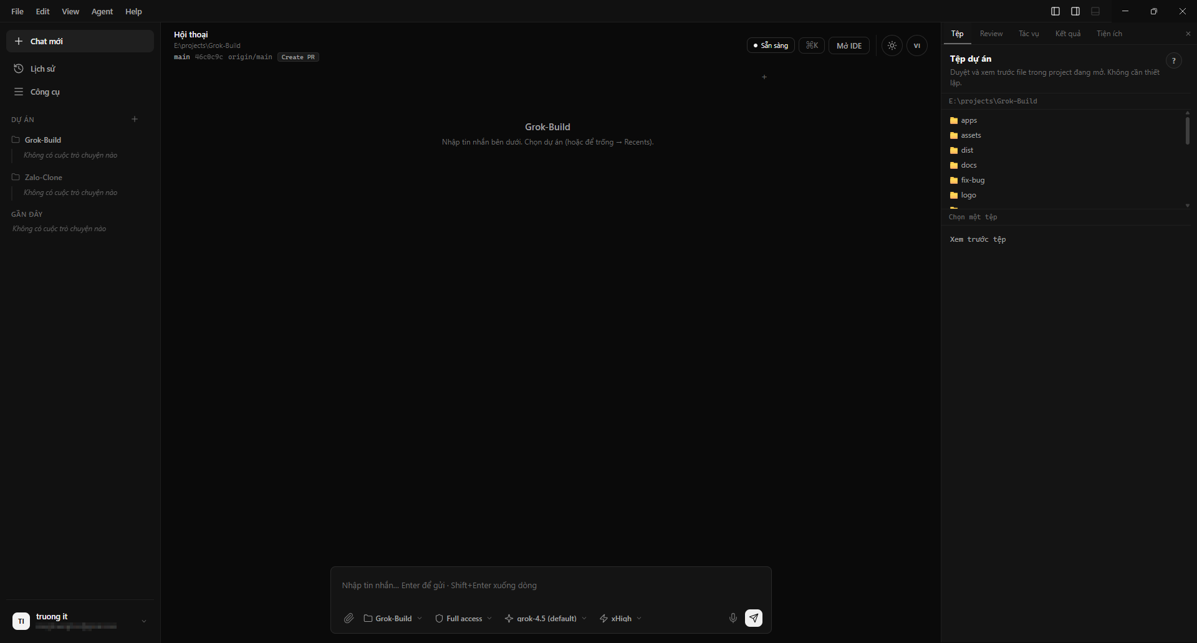Viewport: 1197px width, 643px height.
Task: Switch language with VI button
Action: point(917,45)
